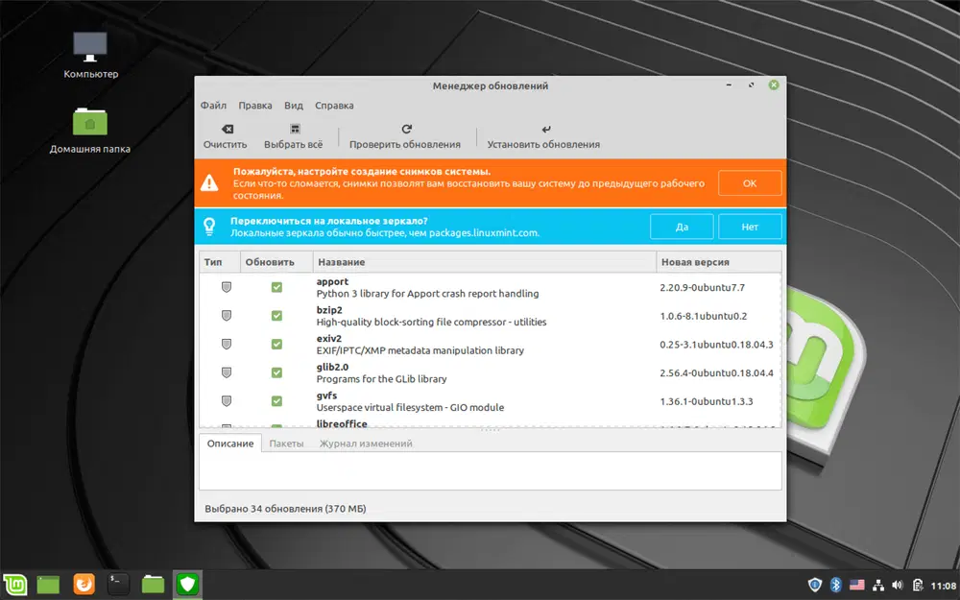Viewport: 960px width, 600px height.
Task: Uncheck the apport update checkbox
Action: [277, 286]
